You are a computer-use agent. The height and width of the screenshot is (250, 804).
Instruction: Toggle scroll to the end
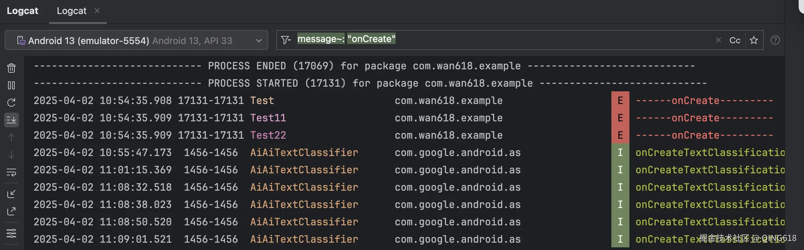[x=11, y=120]
